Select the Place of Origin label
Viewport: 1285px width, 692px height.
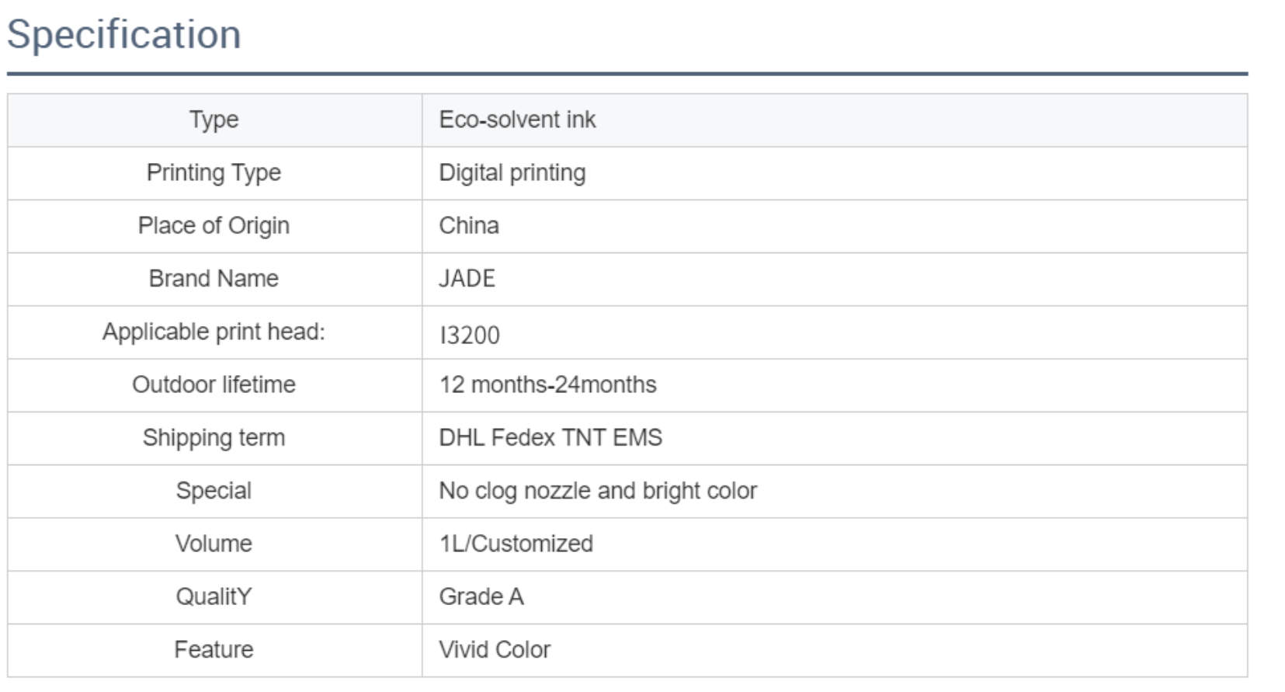pyautogui.click(x=214, y=226)
